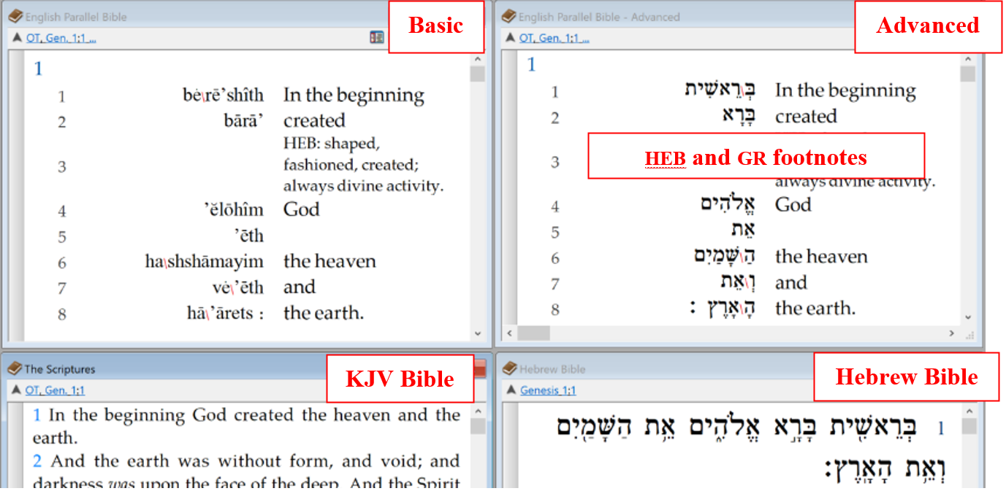Open the OT, Gen. 1;1 ... link in the Advanced panel

point(554,38)
